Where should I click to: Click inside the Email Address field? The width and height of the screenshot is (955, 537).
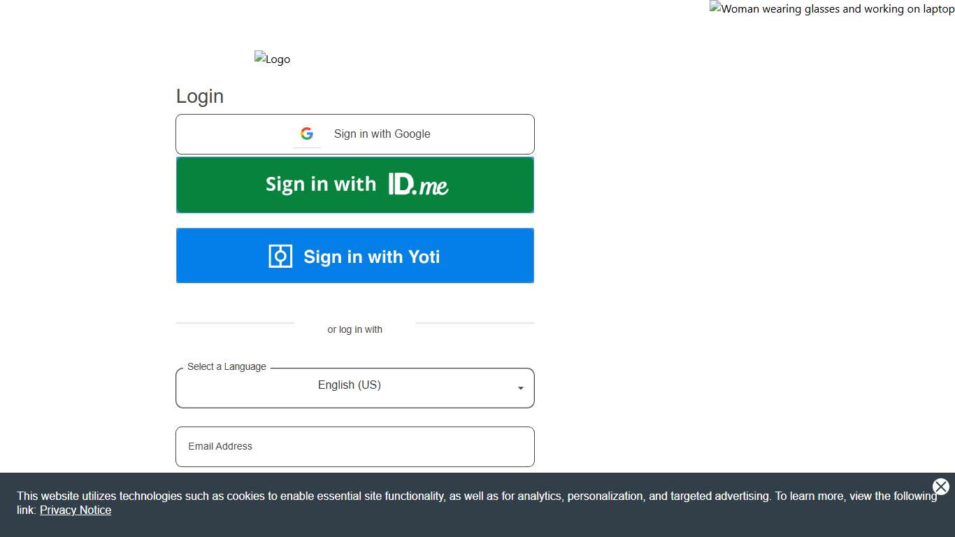click(355, 446)
